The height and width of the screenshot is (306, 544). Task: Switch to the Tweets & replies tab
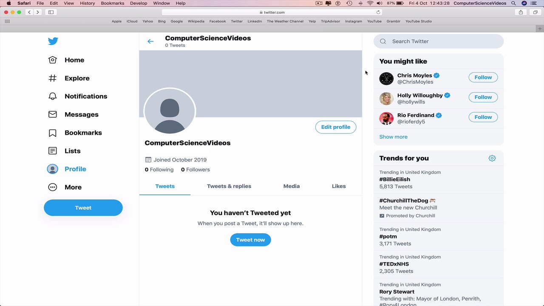[229, 186]
